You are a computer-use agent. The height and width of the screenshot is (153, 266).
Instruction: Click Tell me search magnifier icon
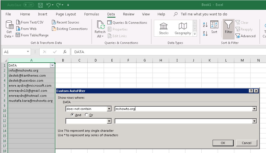coord(176,14)
